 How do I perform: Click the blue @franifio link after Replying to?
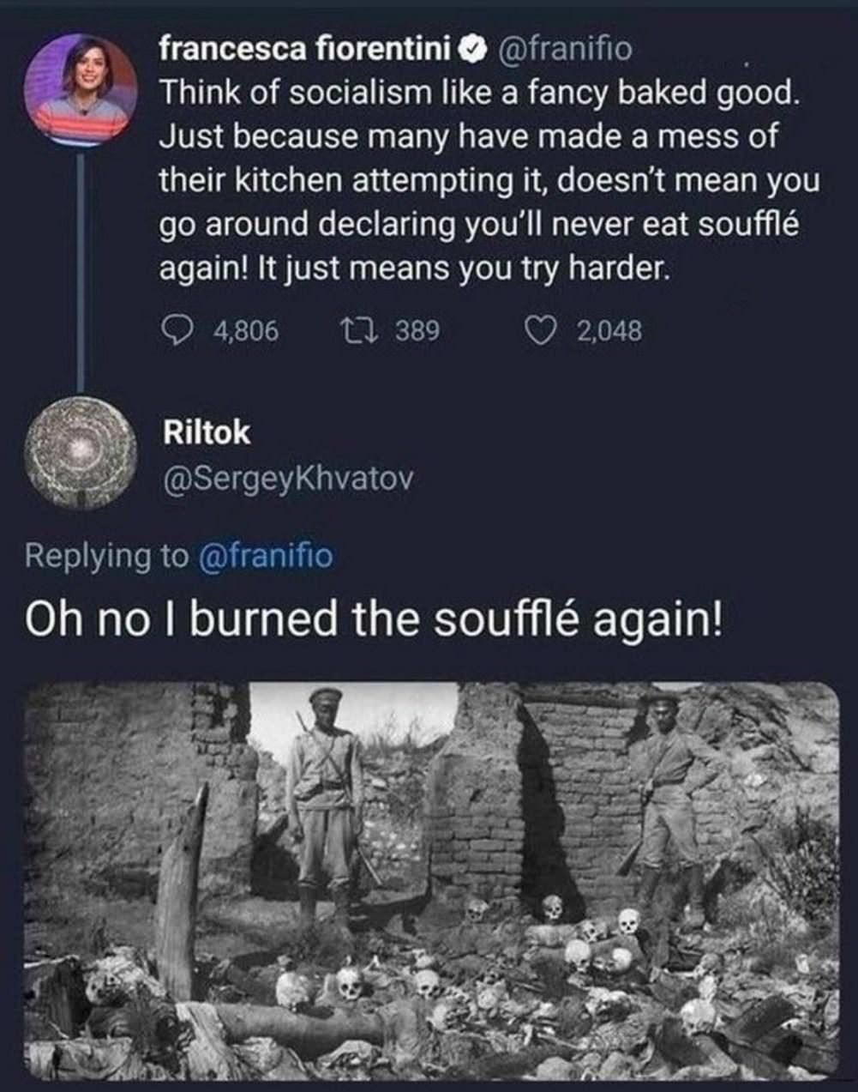pyautogui.click(x=265, y=556)
